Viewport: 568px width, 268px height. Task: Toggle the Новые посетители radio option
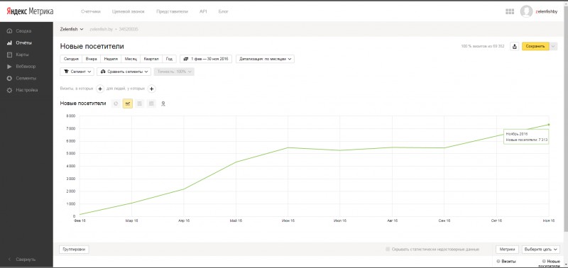[544, 261]
